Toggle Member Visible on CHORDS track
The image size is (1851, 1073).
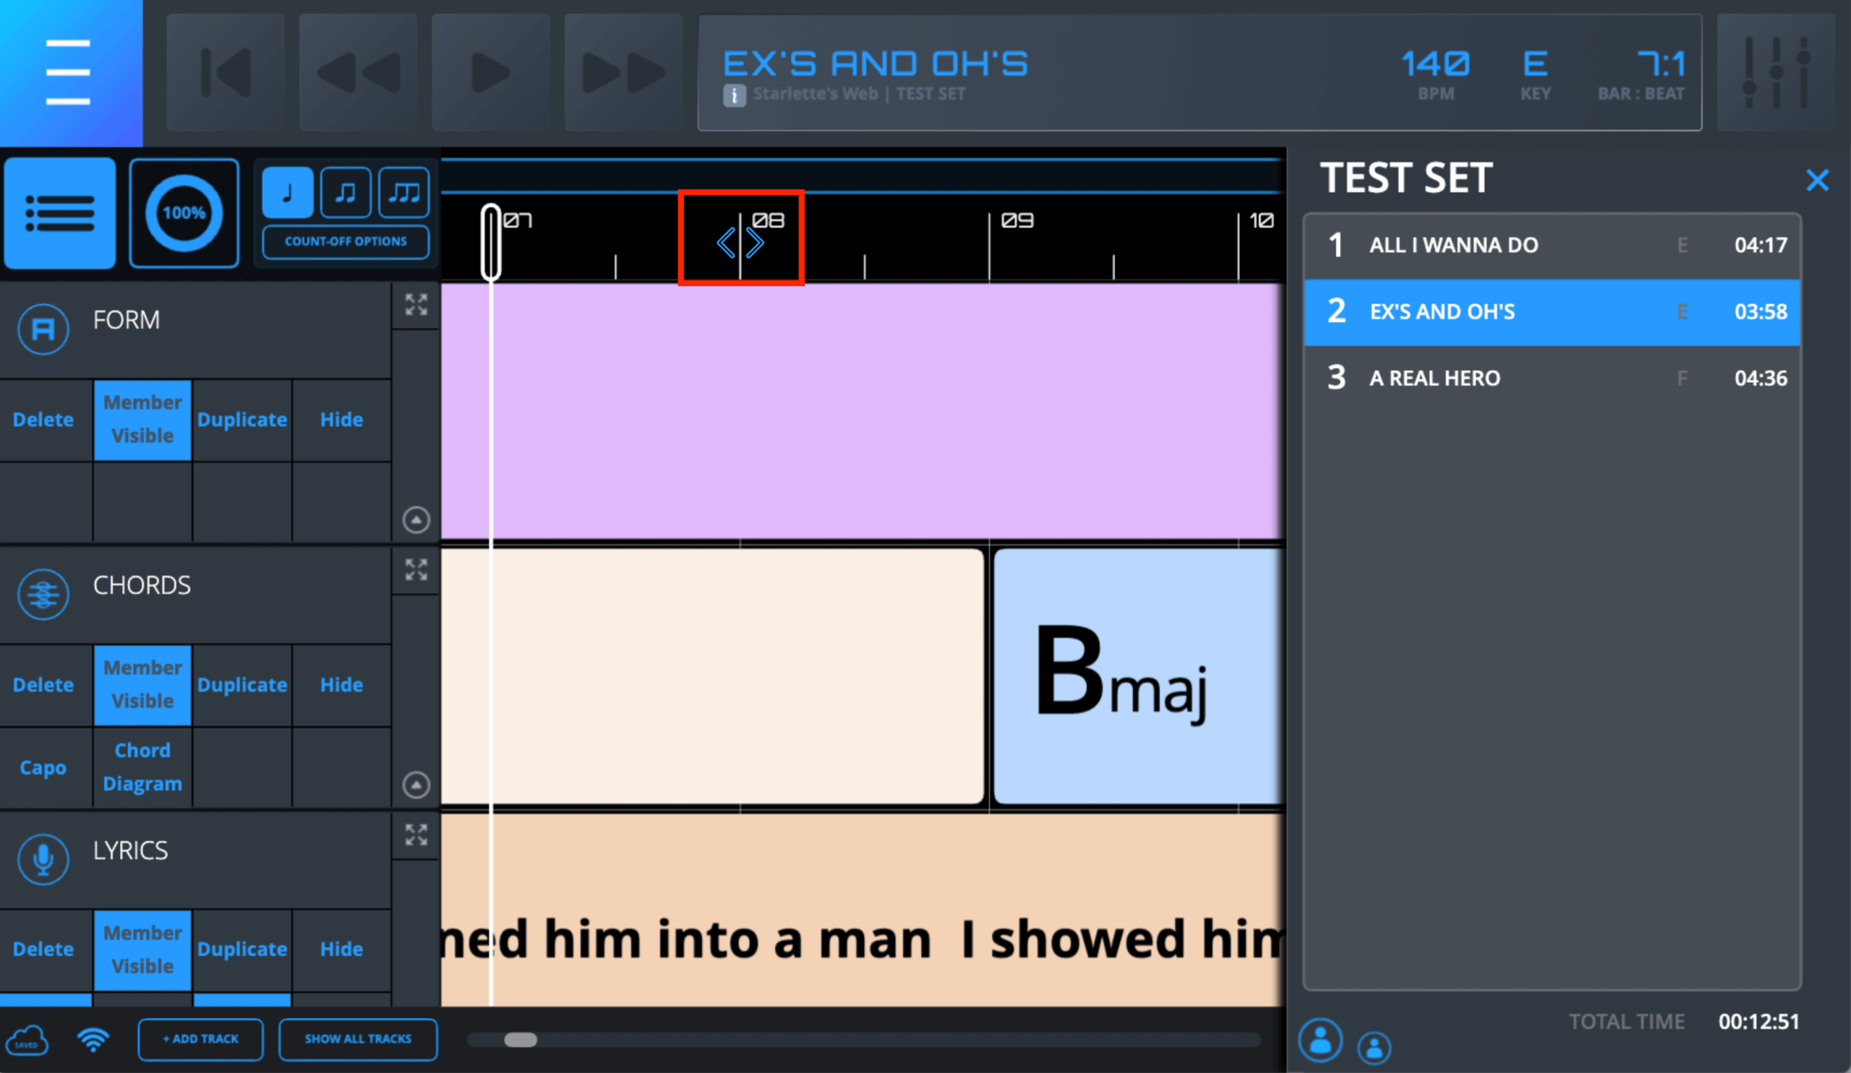point(142,685)
